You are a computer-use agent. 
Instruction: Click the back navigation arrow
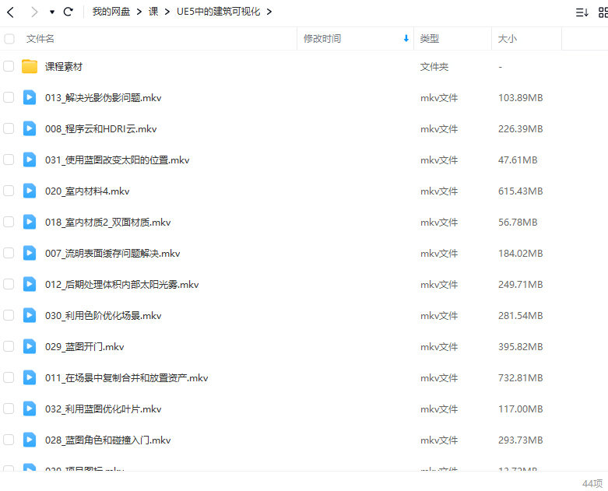11,12
